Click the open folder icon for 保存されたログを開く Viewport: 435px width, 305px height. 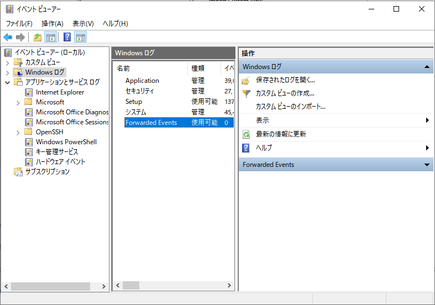(x=247, y=81)
